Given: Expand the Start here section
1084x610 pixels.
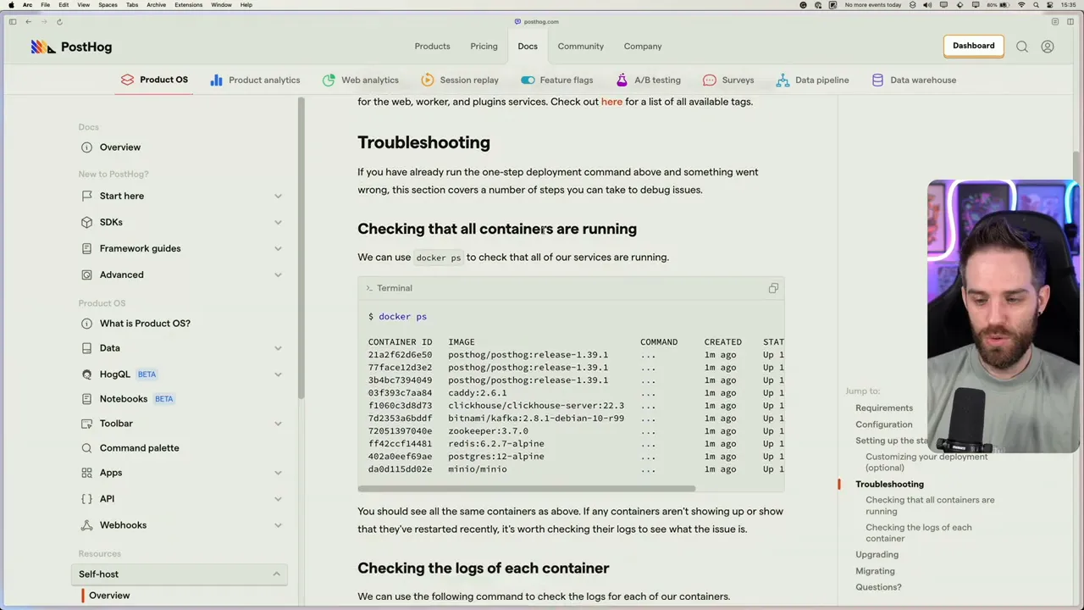Looking at the screenshot, I should [278, 196].
